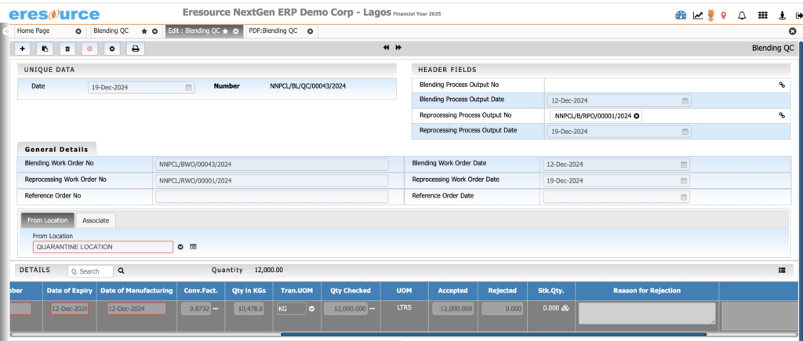Open the apps grid icon in header

tap(763, 15)
